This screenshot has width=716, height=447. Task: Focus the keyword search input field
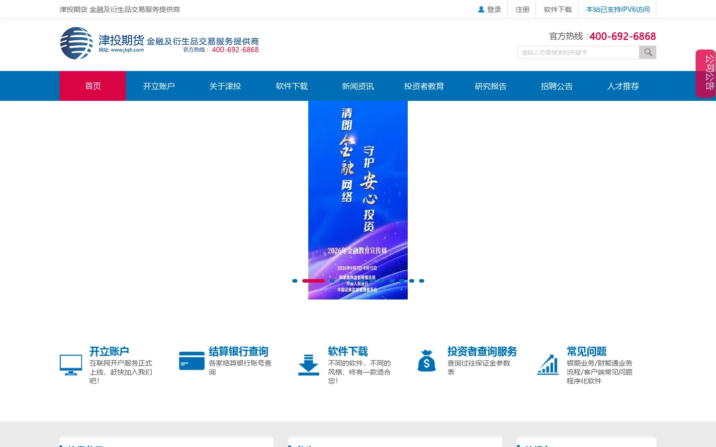(578, 52)
